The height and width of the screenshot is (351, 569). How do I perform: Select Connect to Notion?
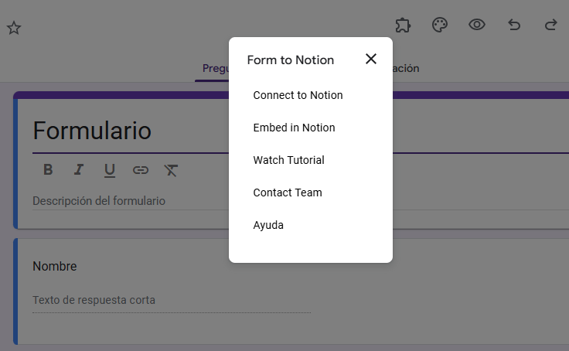click(298, 95)
